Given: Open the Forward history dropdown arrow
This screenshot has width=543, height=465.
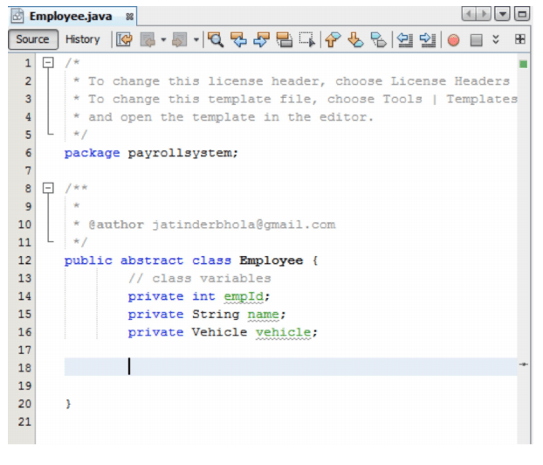Looking at the screenshot, I should click(x=196, y=40).
